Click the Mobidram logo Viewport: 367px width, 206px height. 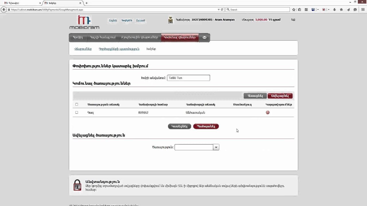click(84, 22)
